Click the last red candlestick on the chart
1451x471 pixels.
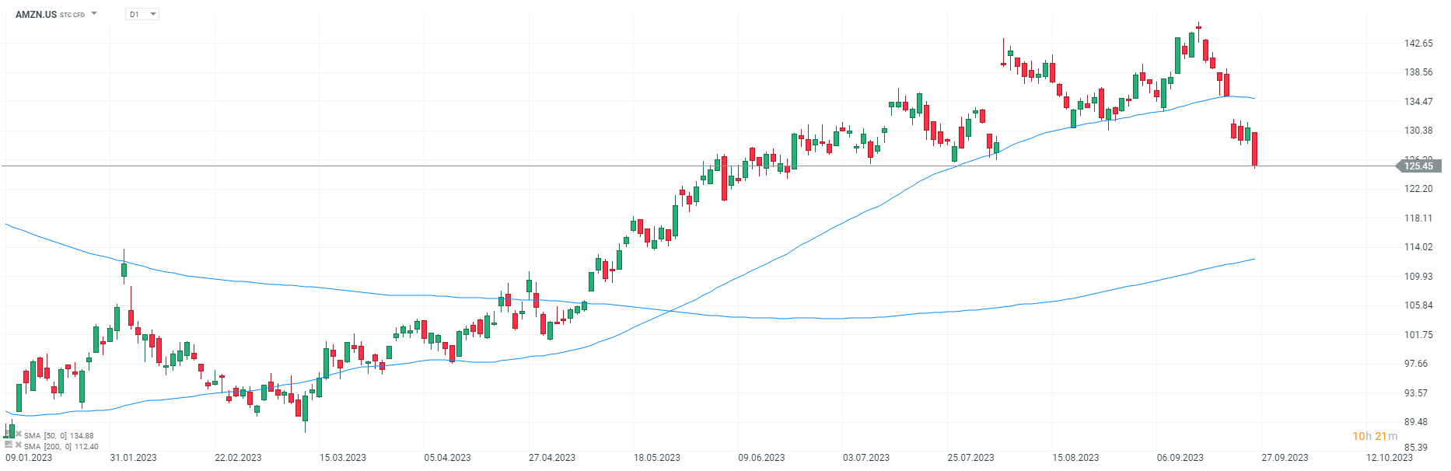pos(1254,148)
